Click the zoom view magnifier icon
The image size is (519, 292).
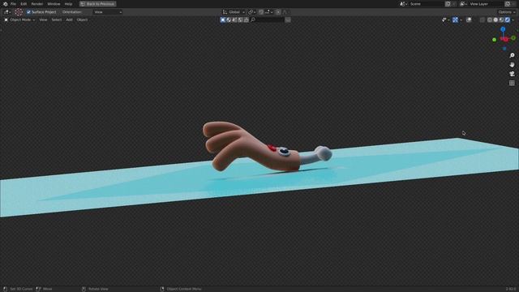coord(512,55)
